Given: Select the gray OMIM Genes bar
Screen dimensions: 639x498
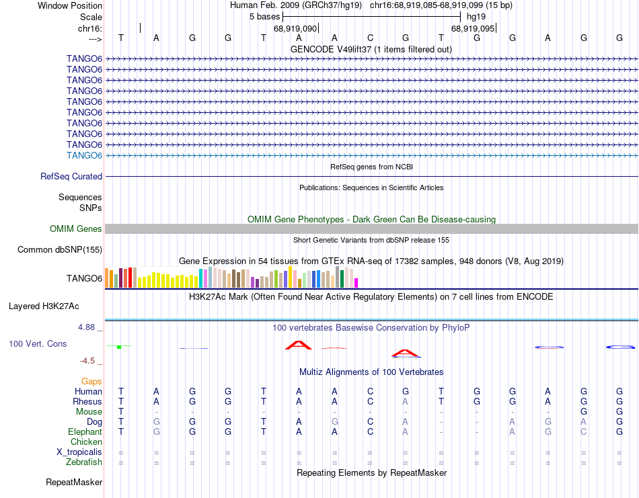Looking at the screenshot, I should [x=371, y=229].
